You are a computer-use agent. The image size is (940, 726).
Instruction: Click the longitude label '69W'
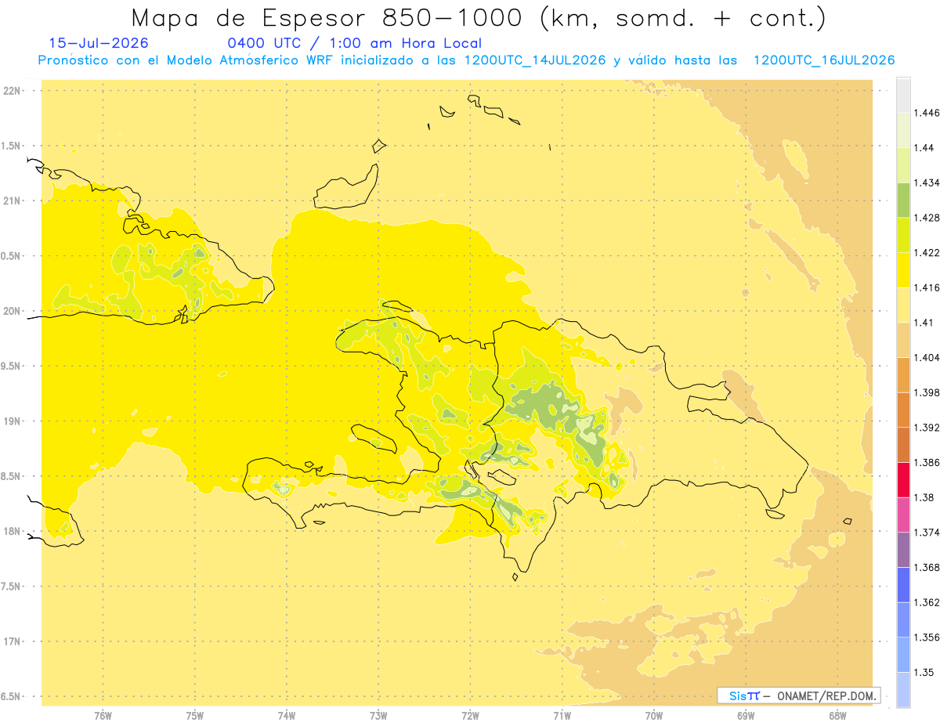pyautogui.click(x=746, y=716)
